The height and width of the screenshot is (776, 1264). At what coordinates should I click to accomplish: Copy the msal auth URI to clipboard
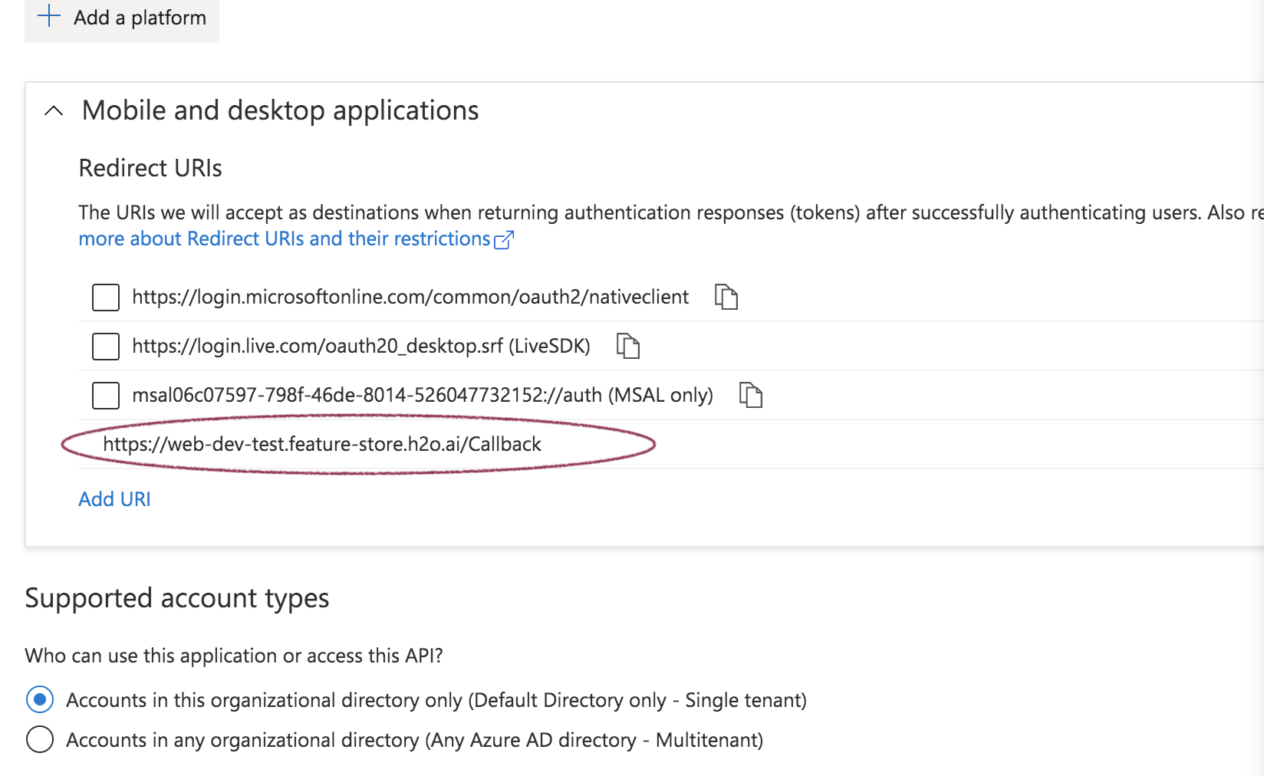[750, 395]
